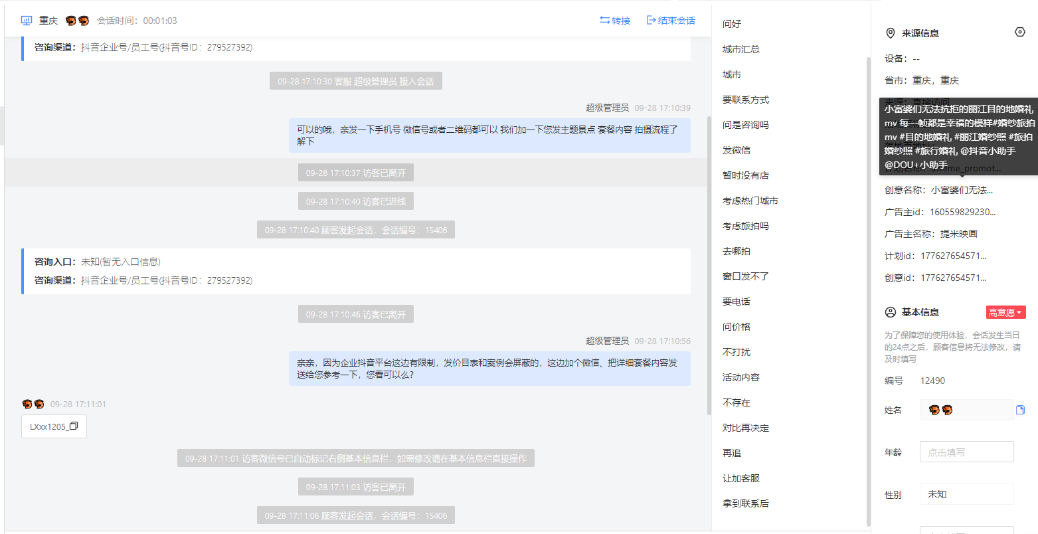Screen dimensions: 1038x534
Task: Pick the 不打扰 quick reply
Action: click(736, 352)
